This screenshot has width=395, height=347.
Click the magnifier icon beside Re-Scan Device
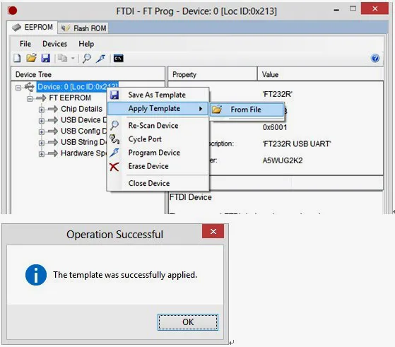coord(114,125)
